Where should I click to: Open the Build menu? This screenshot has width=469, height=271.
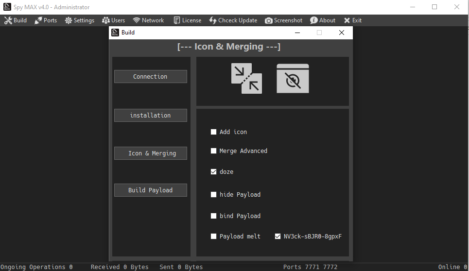[16, 20]
